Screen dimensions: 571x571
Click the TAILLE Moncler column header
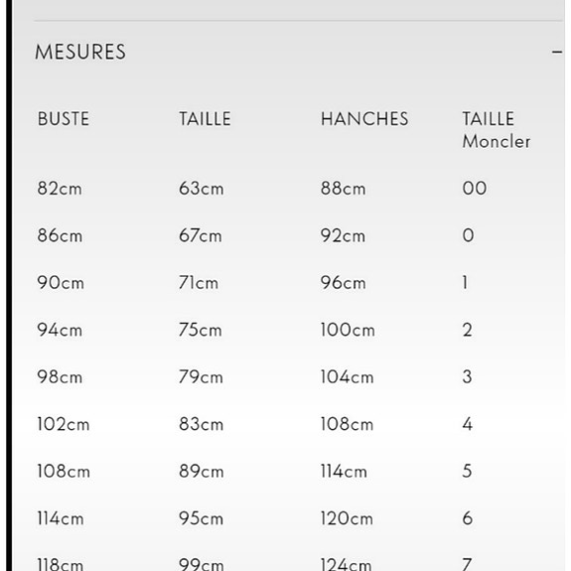[496, 130]
